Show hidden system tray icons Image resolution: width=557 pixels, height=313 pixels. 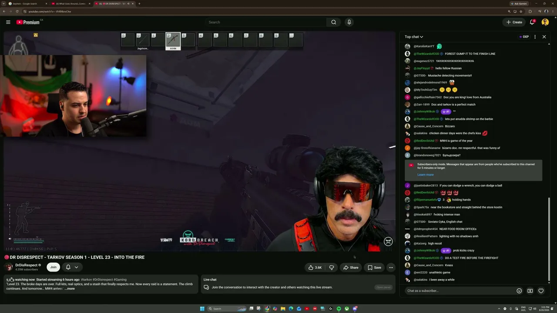click(499, 309)
